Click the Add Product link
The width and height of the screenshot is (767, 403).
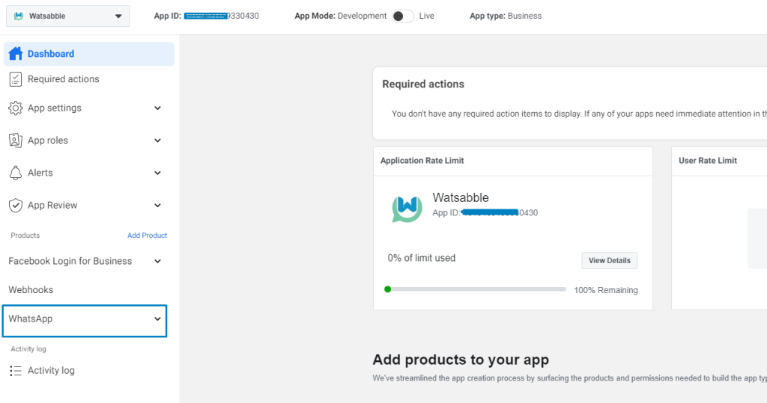pyautogui.click(x=148, y=236)
